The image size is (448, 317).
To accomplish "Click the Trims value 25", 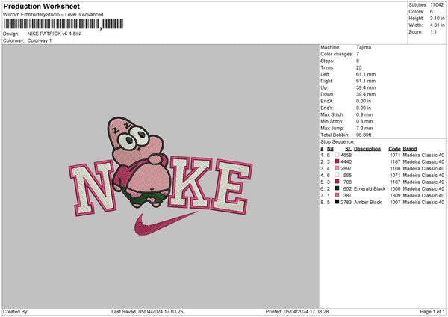I will (359, 67).
